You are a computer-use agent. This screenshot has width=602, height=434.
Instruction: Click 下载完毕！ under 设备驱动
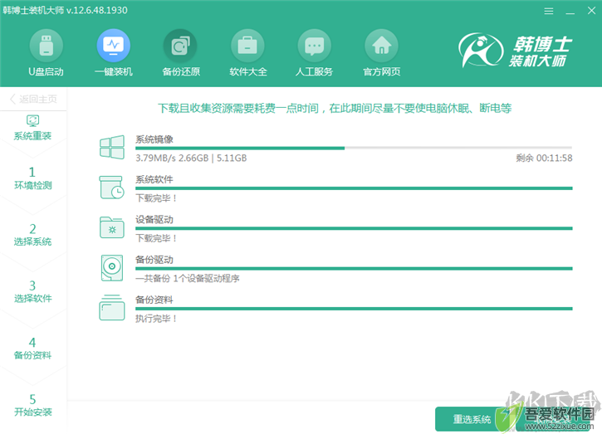(156, 238)
